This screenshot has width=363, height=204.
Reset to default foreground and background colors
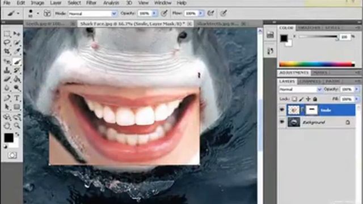(x=5, y=147)
